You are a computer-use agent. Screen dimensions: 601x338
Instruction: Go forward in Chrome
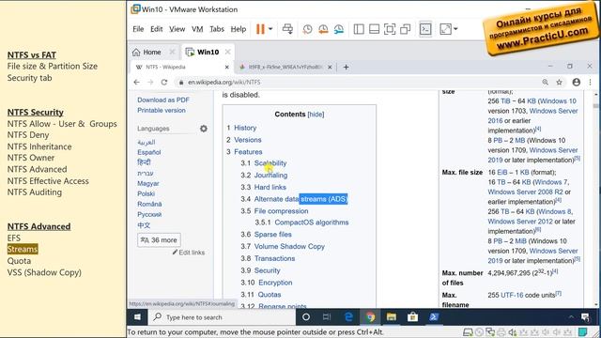pyautogui.click(x=150, y=82)
